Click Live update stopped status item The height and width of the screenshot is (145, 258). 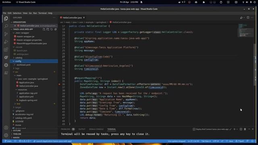tap(177, 141)
